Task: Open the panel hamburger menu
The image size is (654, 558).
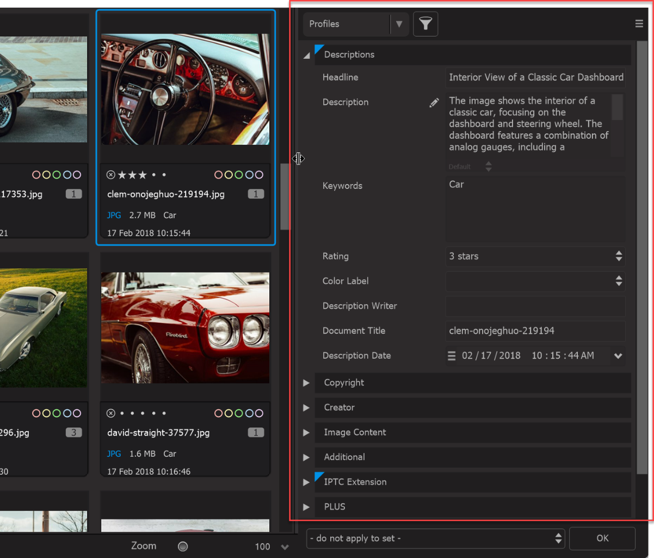Action: click(x=639, y=24)
